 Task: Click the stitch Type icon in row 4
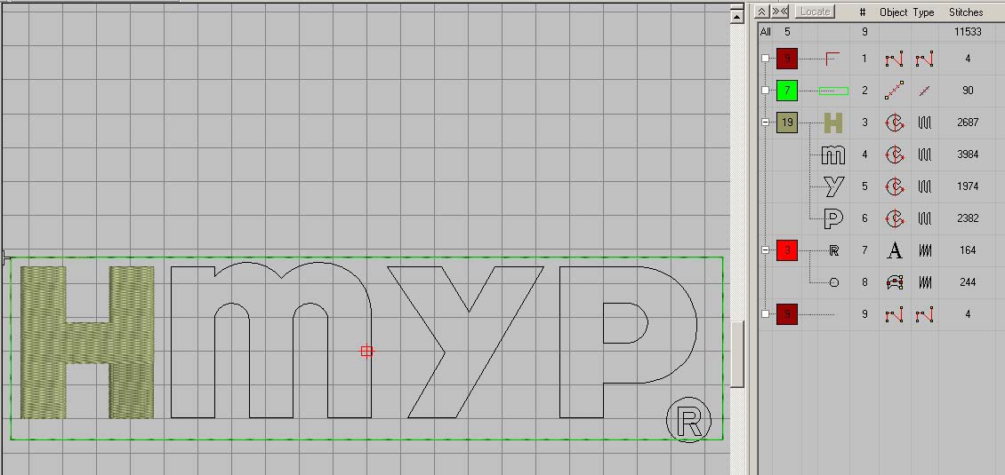click(x=924, y=154)
